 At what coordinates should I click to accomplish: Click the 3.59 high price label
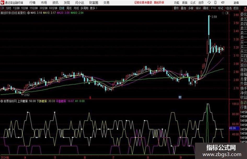[x=214, y=17]
